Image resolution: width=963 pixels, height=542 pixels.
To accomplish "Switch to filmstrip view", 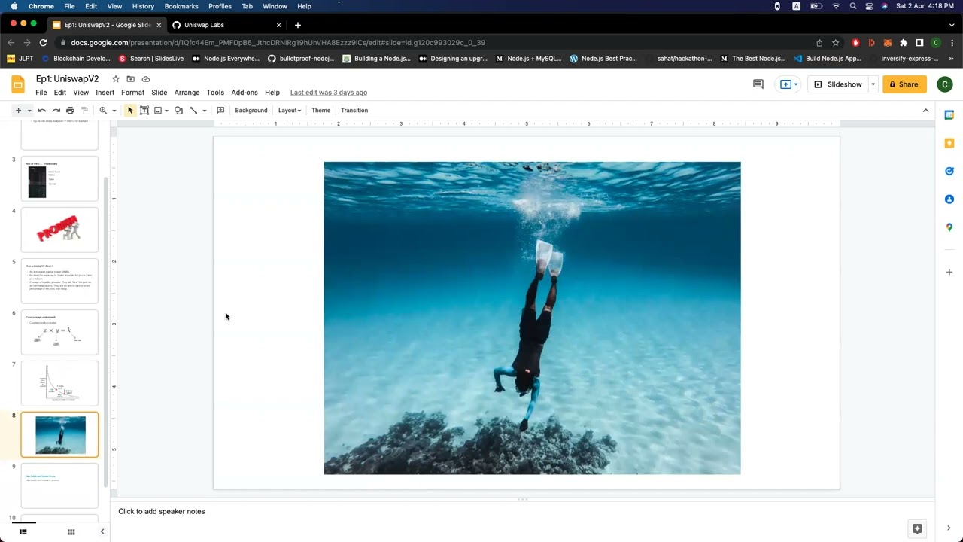I will pyautogui.click(x=23, y=532).
